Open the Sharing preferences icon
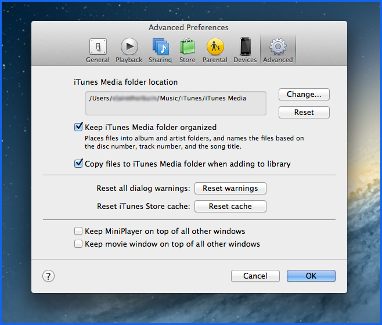 click(160, 46)
